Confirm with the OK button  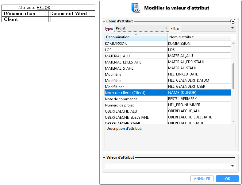point(227,179)
